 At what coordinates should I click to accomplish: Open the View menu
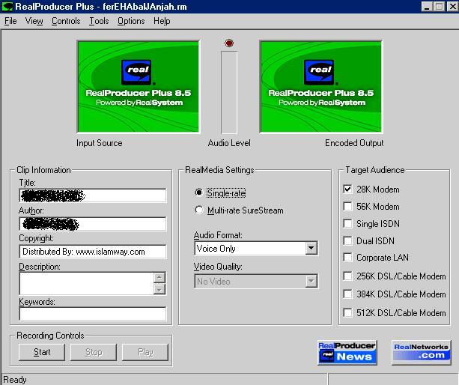pos(34,21)
